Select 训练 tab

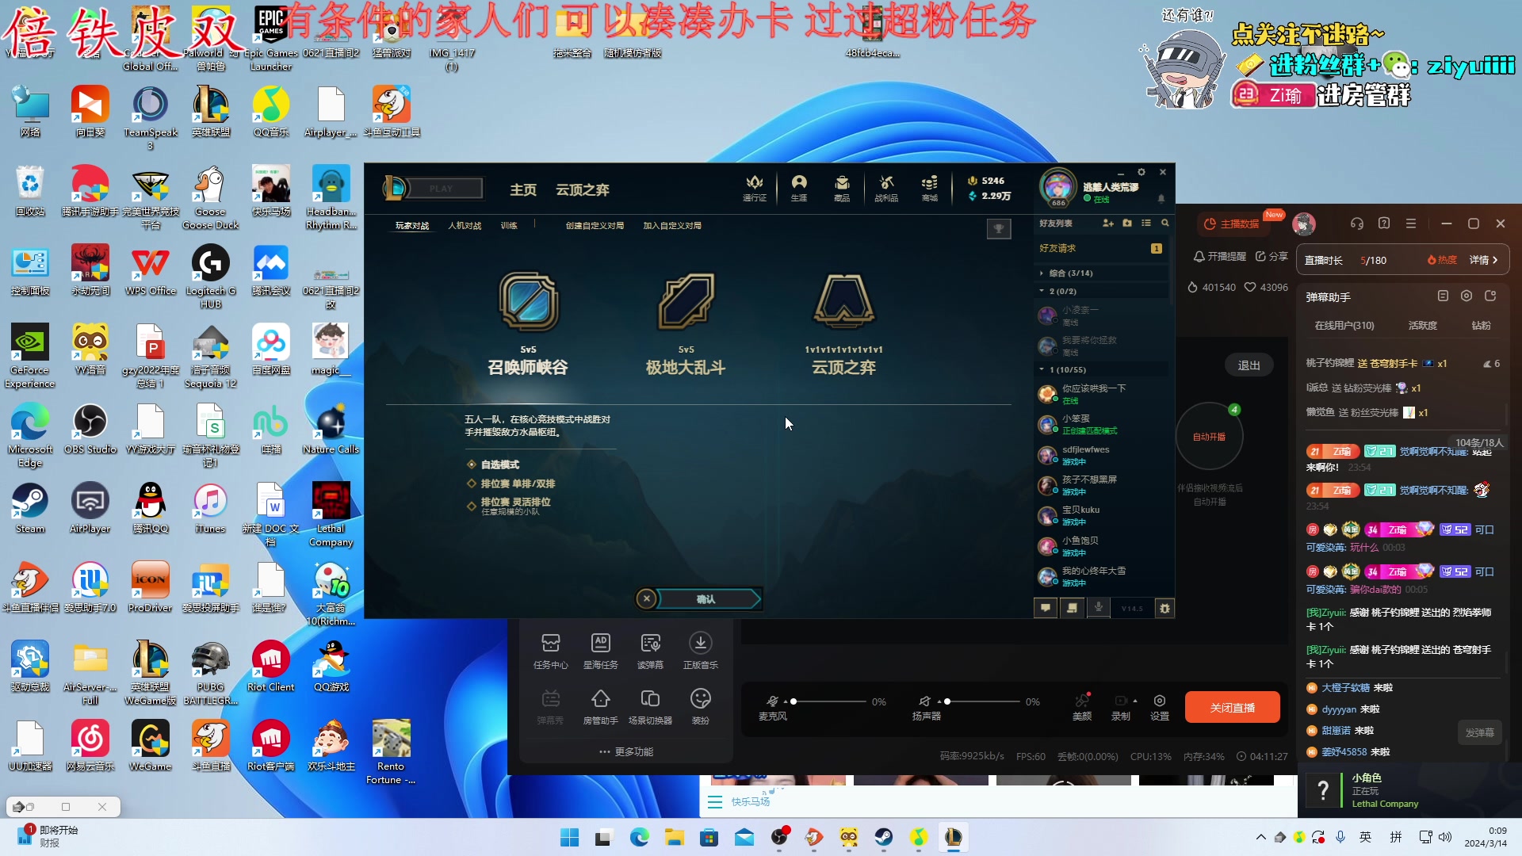[509, 226]
